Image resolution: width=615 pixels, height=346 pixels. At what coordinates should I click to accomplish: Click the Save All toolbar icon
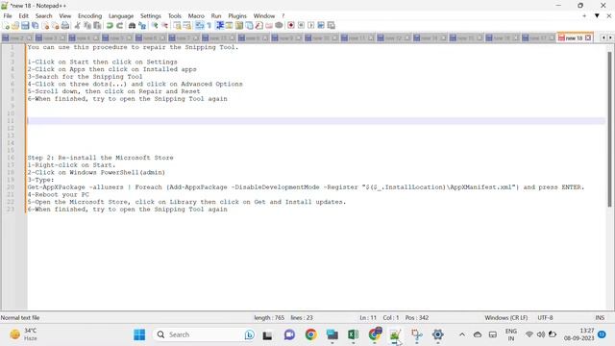36,26
